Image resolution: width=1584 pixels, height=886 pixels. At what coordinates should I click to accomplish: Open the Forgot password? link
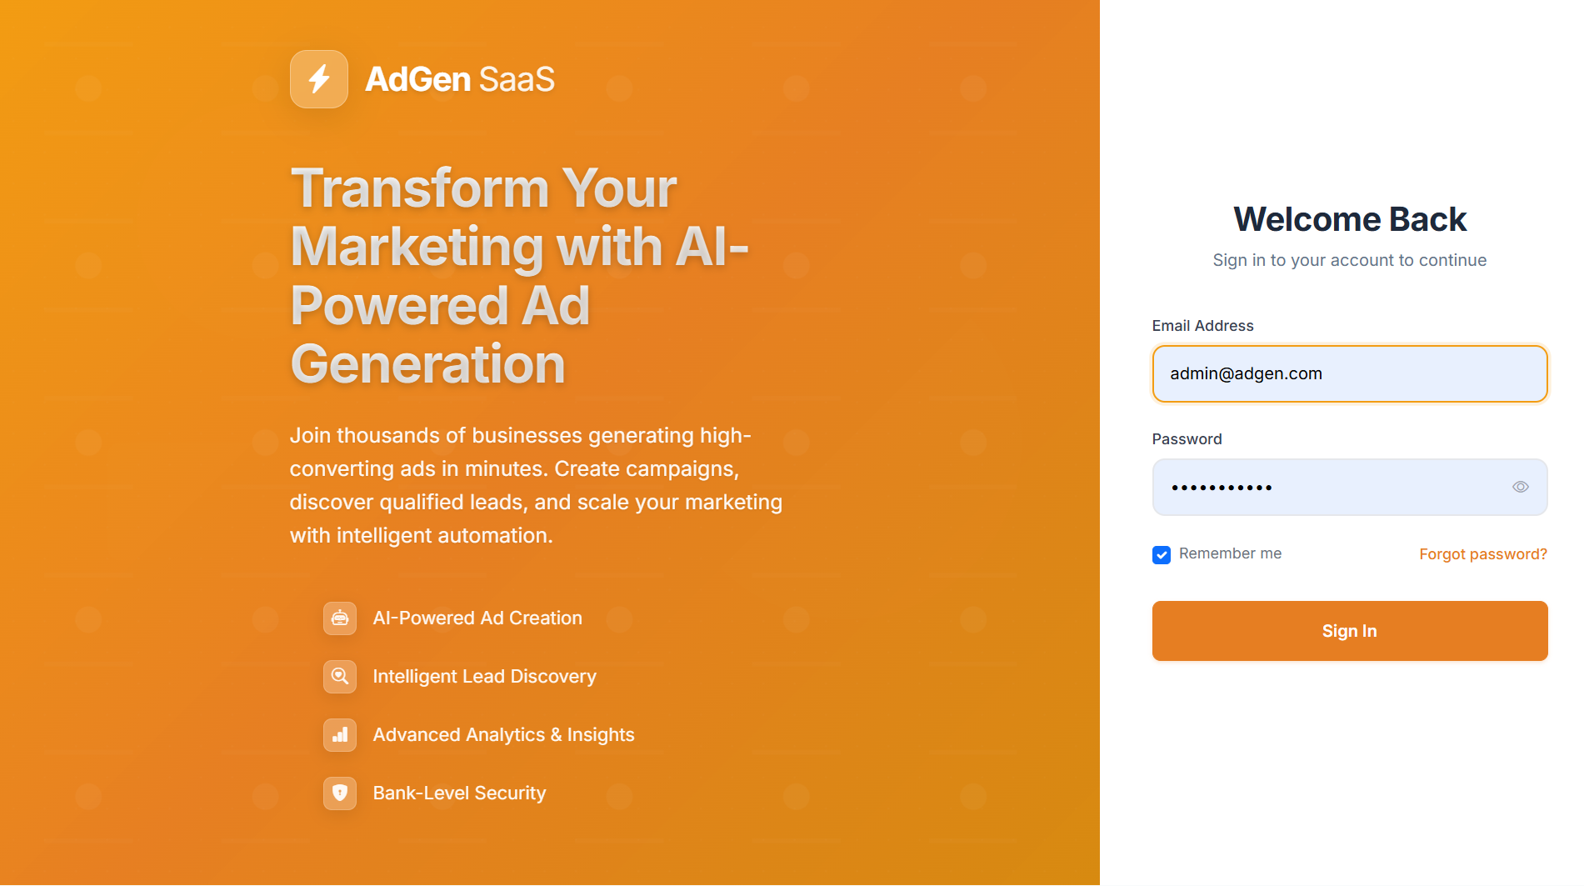tap(1483, 554)
